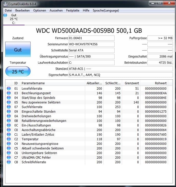Close the CrystalDiskInfo window

click(169, 3)
